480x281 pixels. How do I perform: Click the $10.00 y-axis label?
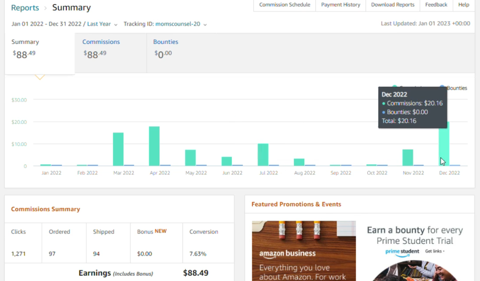tap(19, 144)
